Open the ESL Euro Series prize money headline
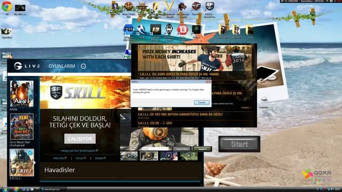 tap(180, 74)
